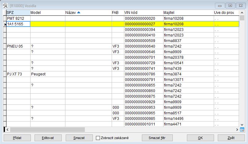Click the Přidat button

click(x=17, y=138)
